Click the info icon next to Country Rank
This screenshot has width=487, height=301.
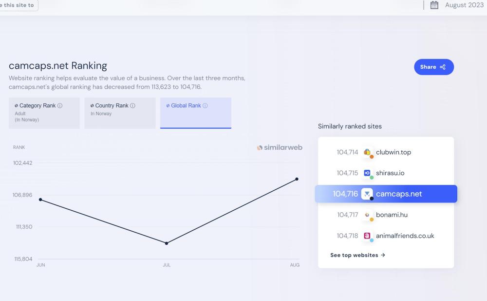pos(132,106)
